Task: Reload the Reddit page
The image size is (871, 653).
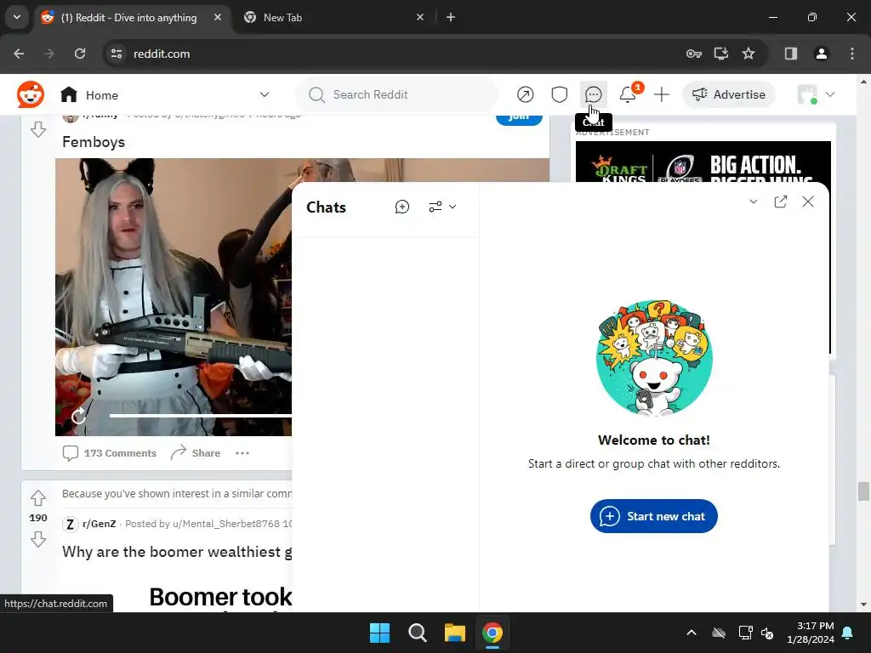Action: (x=80, y=54)
